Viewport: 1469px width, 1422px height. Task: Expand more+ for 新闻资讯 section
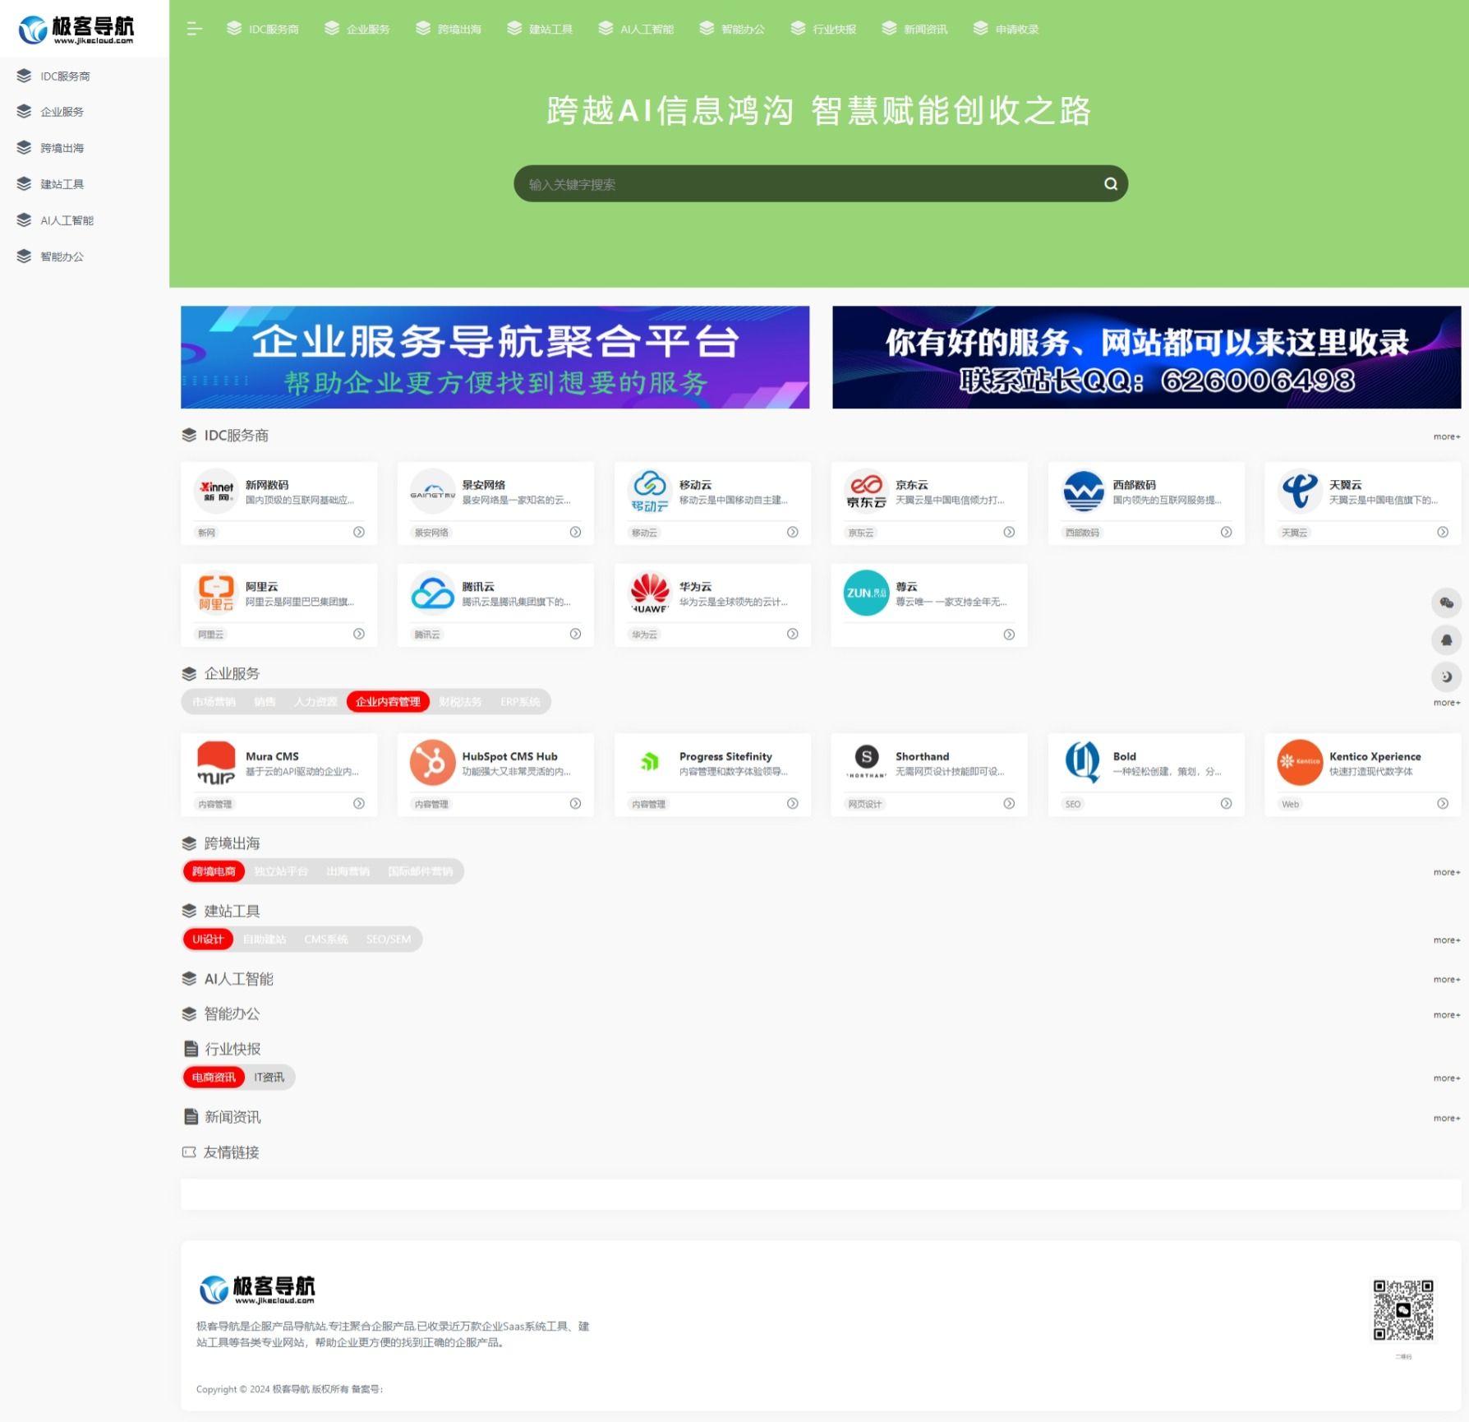pyautogui.click(x=1447, y=1118)
